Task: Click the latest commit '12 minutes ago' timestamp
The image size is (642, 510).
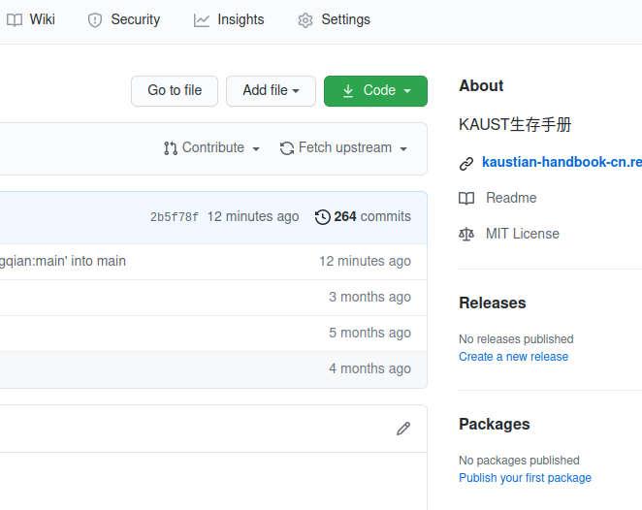Action: click(253, 216)
